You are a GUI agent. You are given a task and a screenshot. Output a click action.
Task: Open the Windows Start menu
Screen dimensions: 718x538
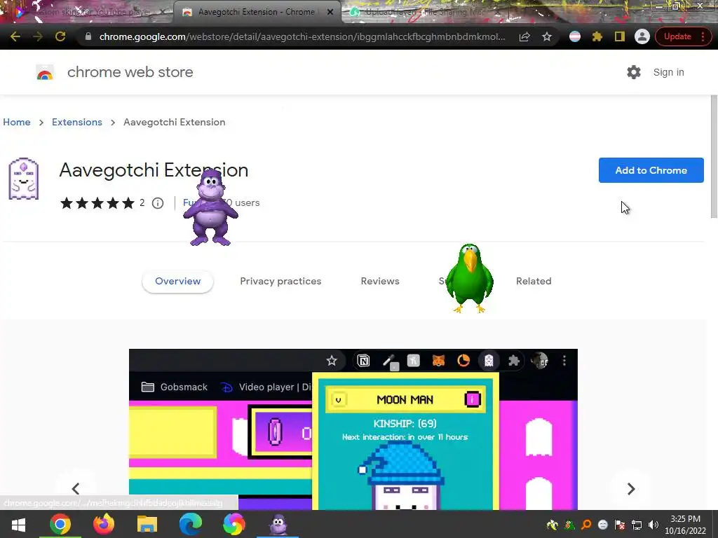coord(18,524)
